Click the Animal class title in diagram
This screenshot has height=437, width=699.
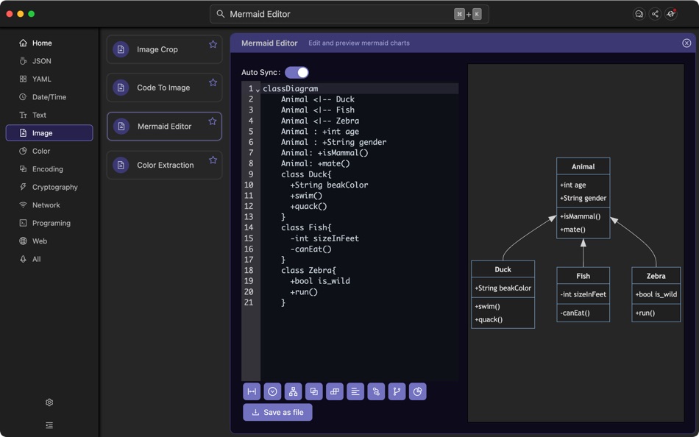(x=583, y=167)
